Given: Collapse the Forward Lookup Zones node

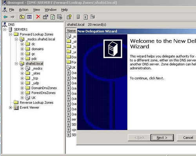Looking at the screenshot, I should tap(11, 34).
